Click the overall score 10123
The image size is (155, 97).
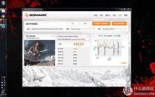pos(78,44)
